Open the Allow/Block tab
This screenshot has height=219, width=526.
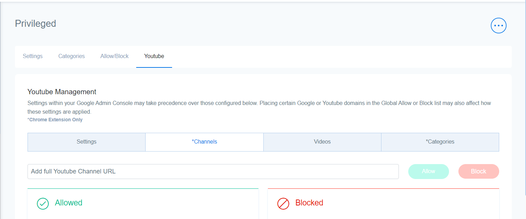tap(115, 56)
